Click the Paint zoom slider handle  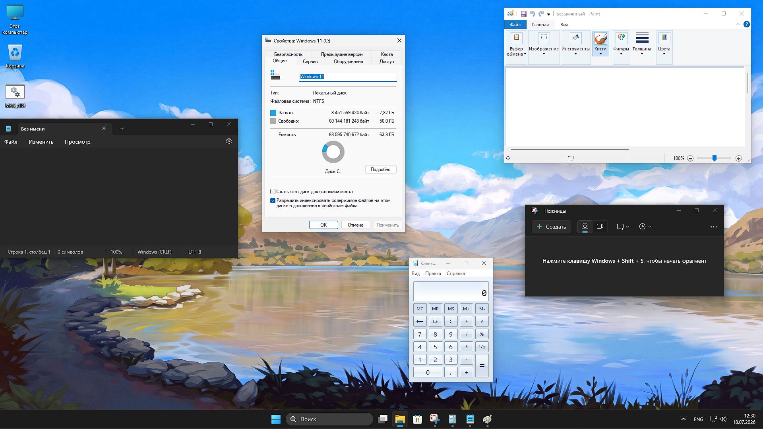714,158
